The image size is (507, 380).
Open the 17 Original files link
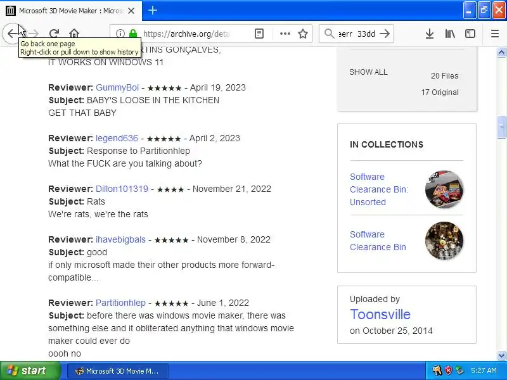pyautogui.click(x=440, y=92)
